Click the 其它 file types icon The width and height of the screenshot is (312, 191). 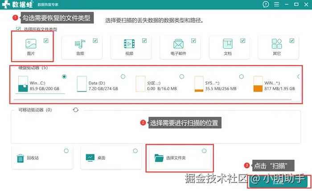pos(277,44)
